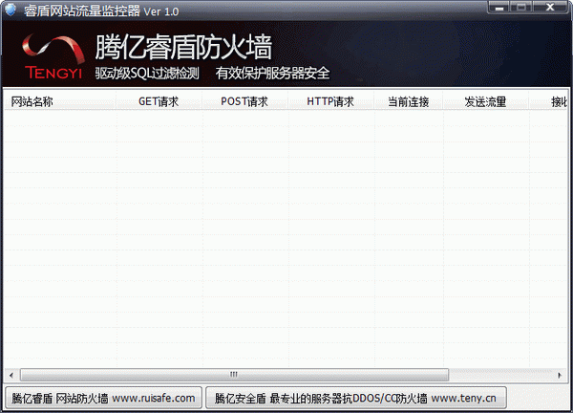The height and width of the screenshot is (413, 573).
Task: Click the window title 睿盾网站流量监控器 Ver 1.0
Action: tap(101, 11)
